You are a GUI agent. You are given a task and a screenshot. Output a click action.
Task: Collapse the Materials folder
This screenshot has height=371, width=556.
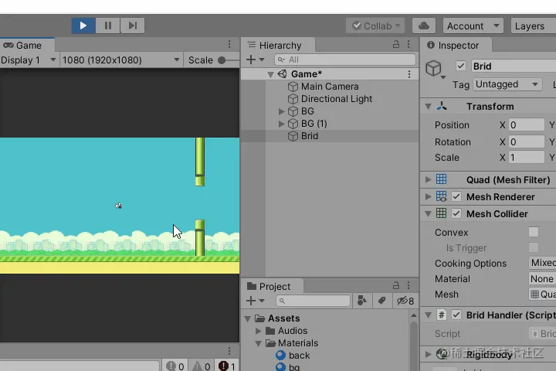click(259, 343)
